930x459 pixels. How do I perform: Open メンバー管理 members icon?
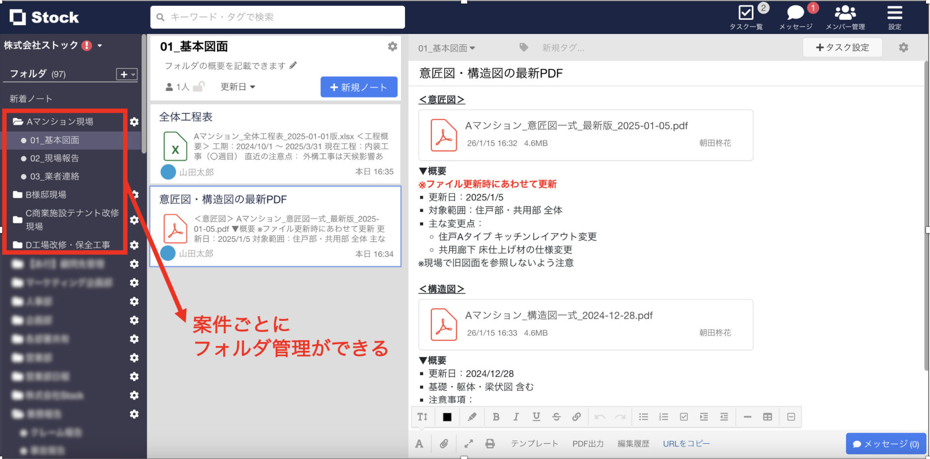845,13
